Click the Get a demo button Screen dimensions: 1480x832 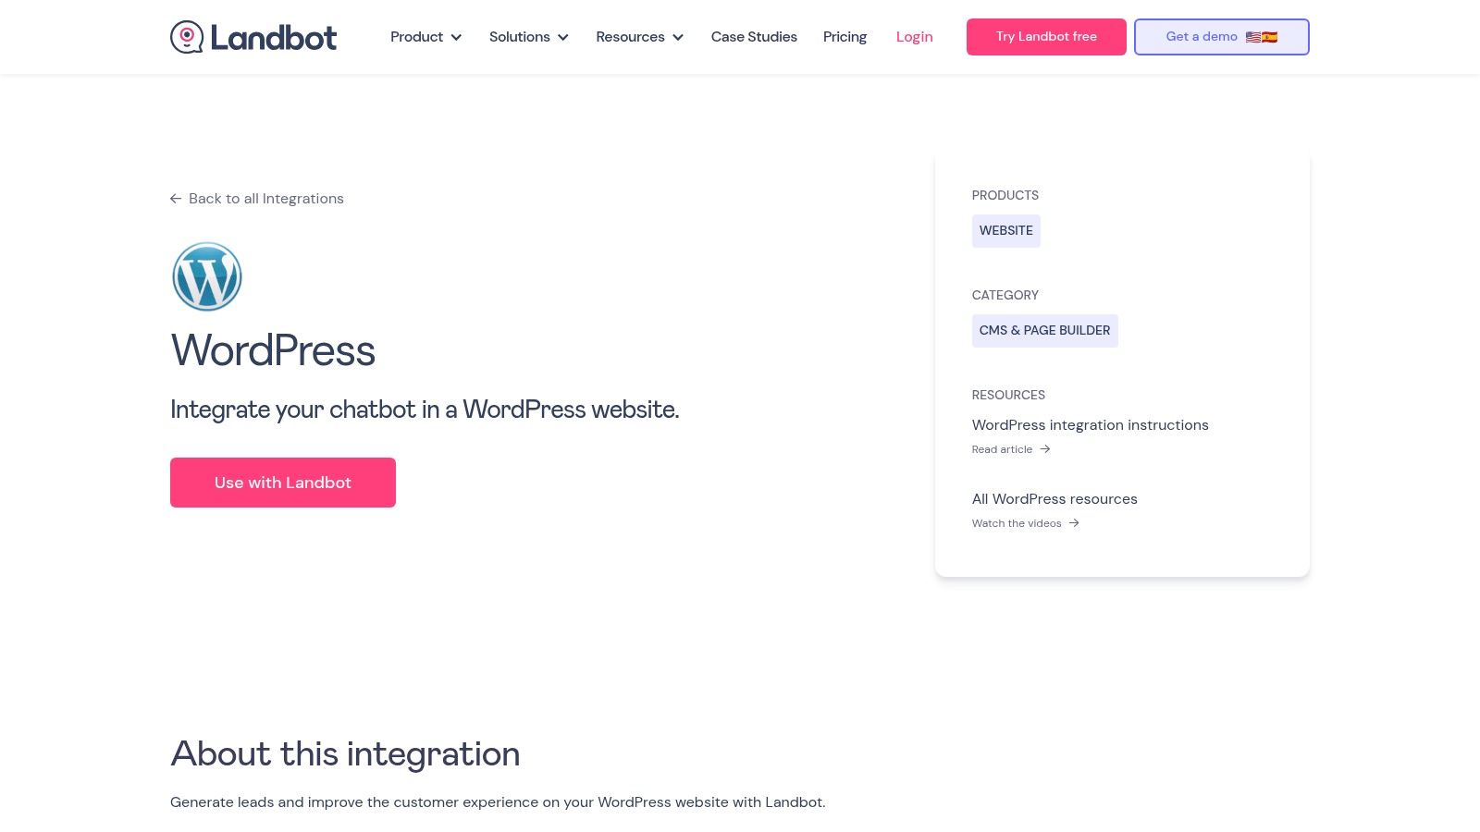click(x=1222, y=37)
